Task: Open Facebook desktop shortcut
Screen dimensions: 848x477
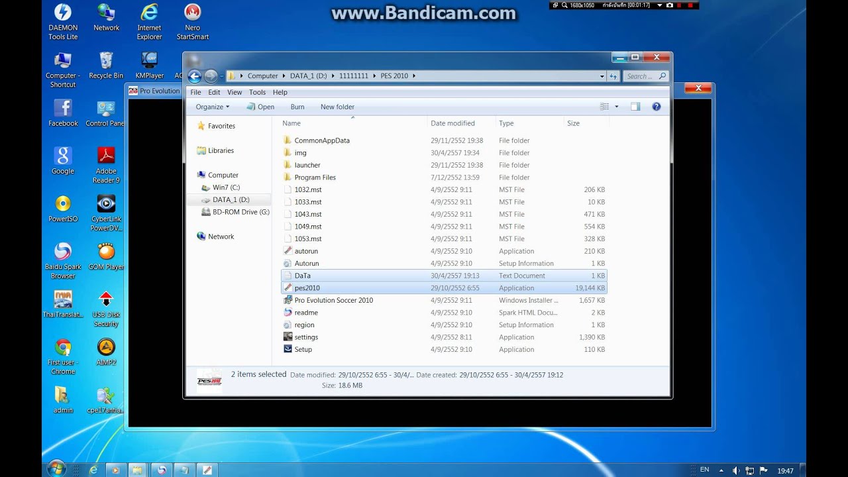Action: coord(63,113)
